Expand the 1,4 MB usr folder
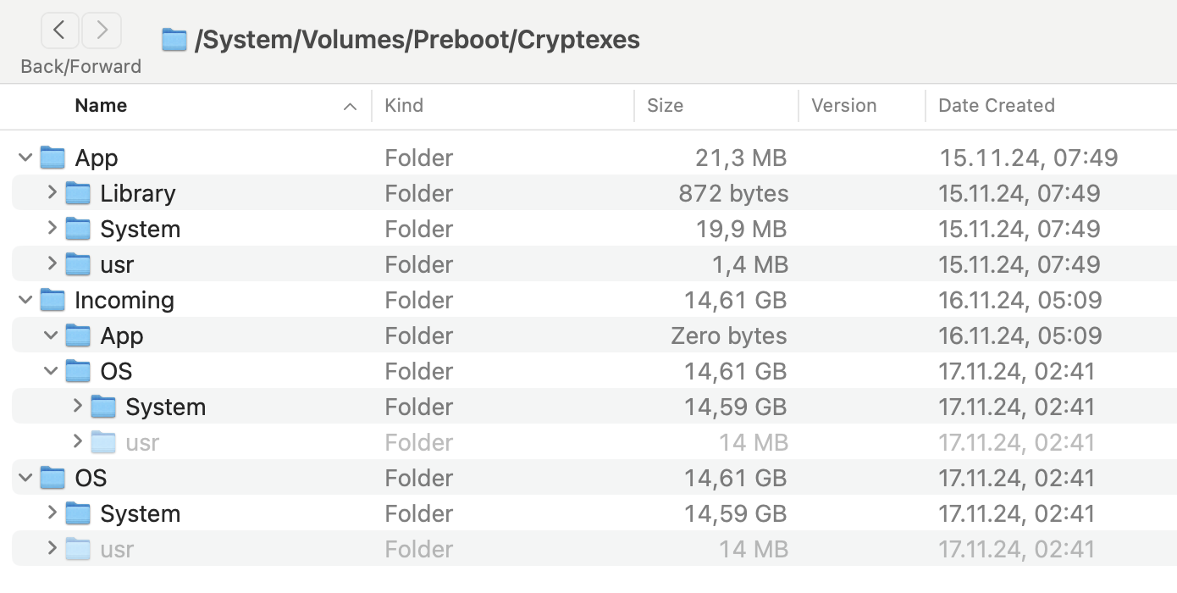The height and width of the screenshot is (593, 1177). point(52,264)
